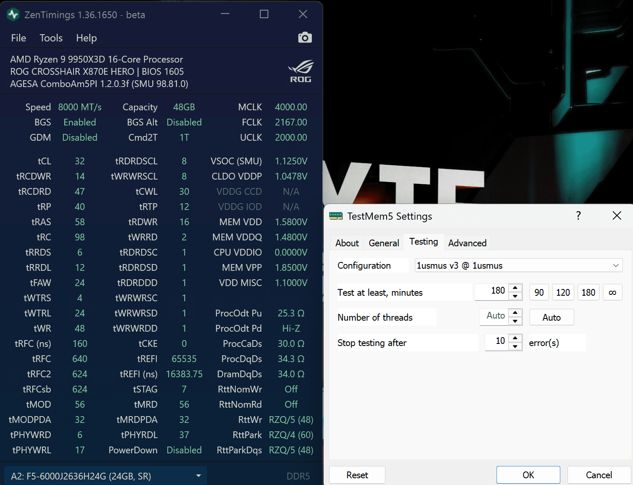Switch to the General tab
Screen dimensions: 633x485
(384, 243)
